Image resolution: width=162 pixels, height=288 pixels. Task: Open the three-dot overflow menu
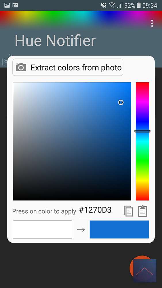[152, 24]
